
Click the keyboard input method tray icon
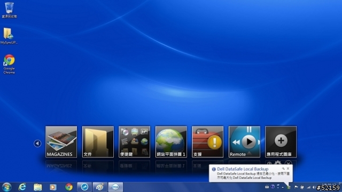pos(267,187)
